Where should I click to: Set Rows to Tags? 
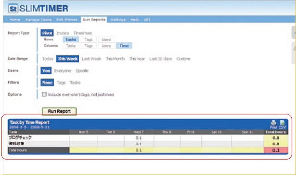(89, 39)
